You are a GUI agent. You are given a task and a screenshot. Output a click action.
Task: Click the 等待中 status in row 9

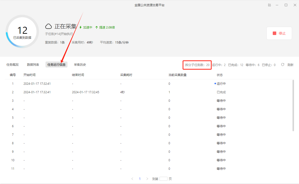pyautogui.click(x=221, y=151)
